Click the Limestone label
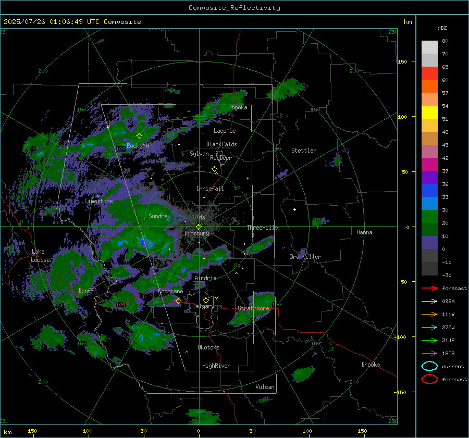Image resolution: width=469 pixels, height=438 pixels. pos(98,201)
